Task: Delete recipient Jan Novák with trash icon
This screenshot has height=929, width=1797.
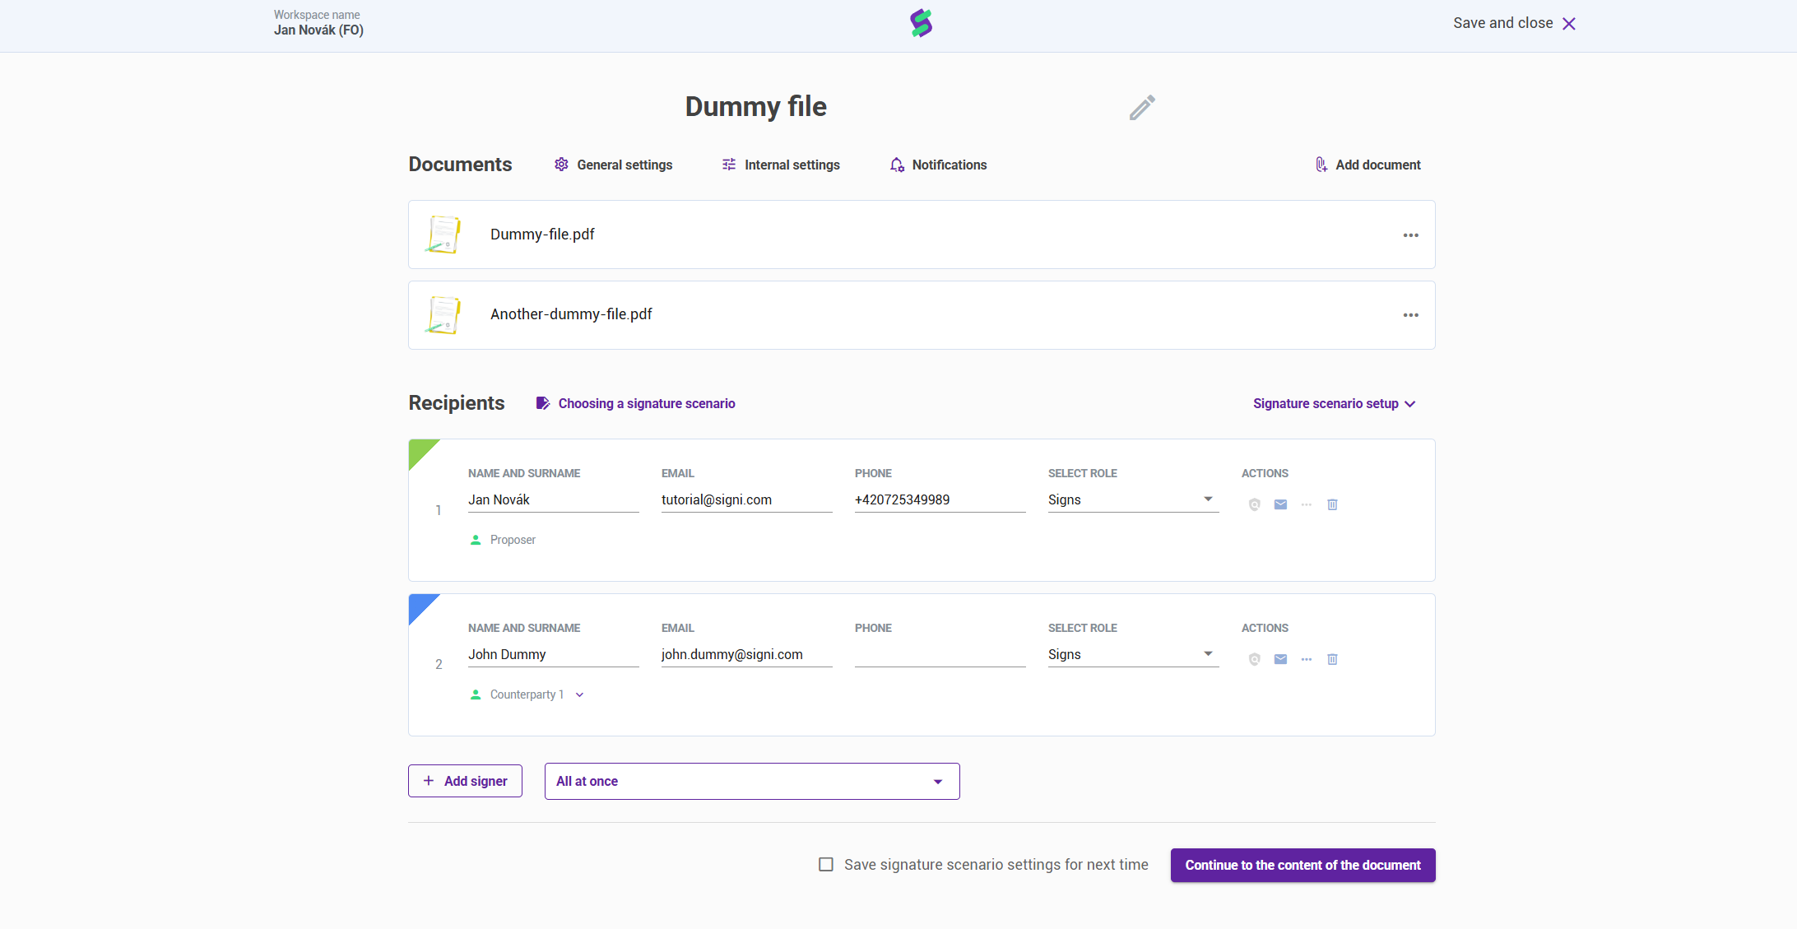Action: 1332,504
